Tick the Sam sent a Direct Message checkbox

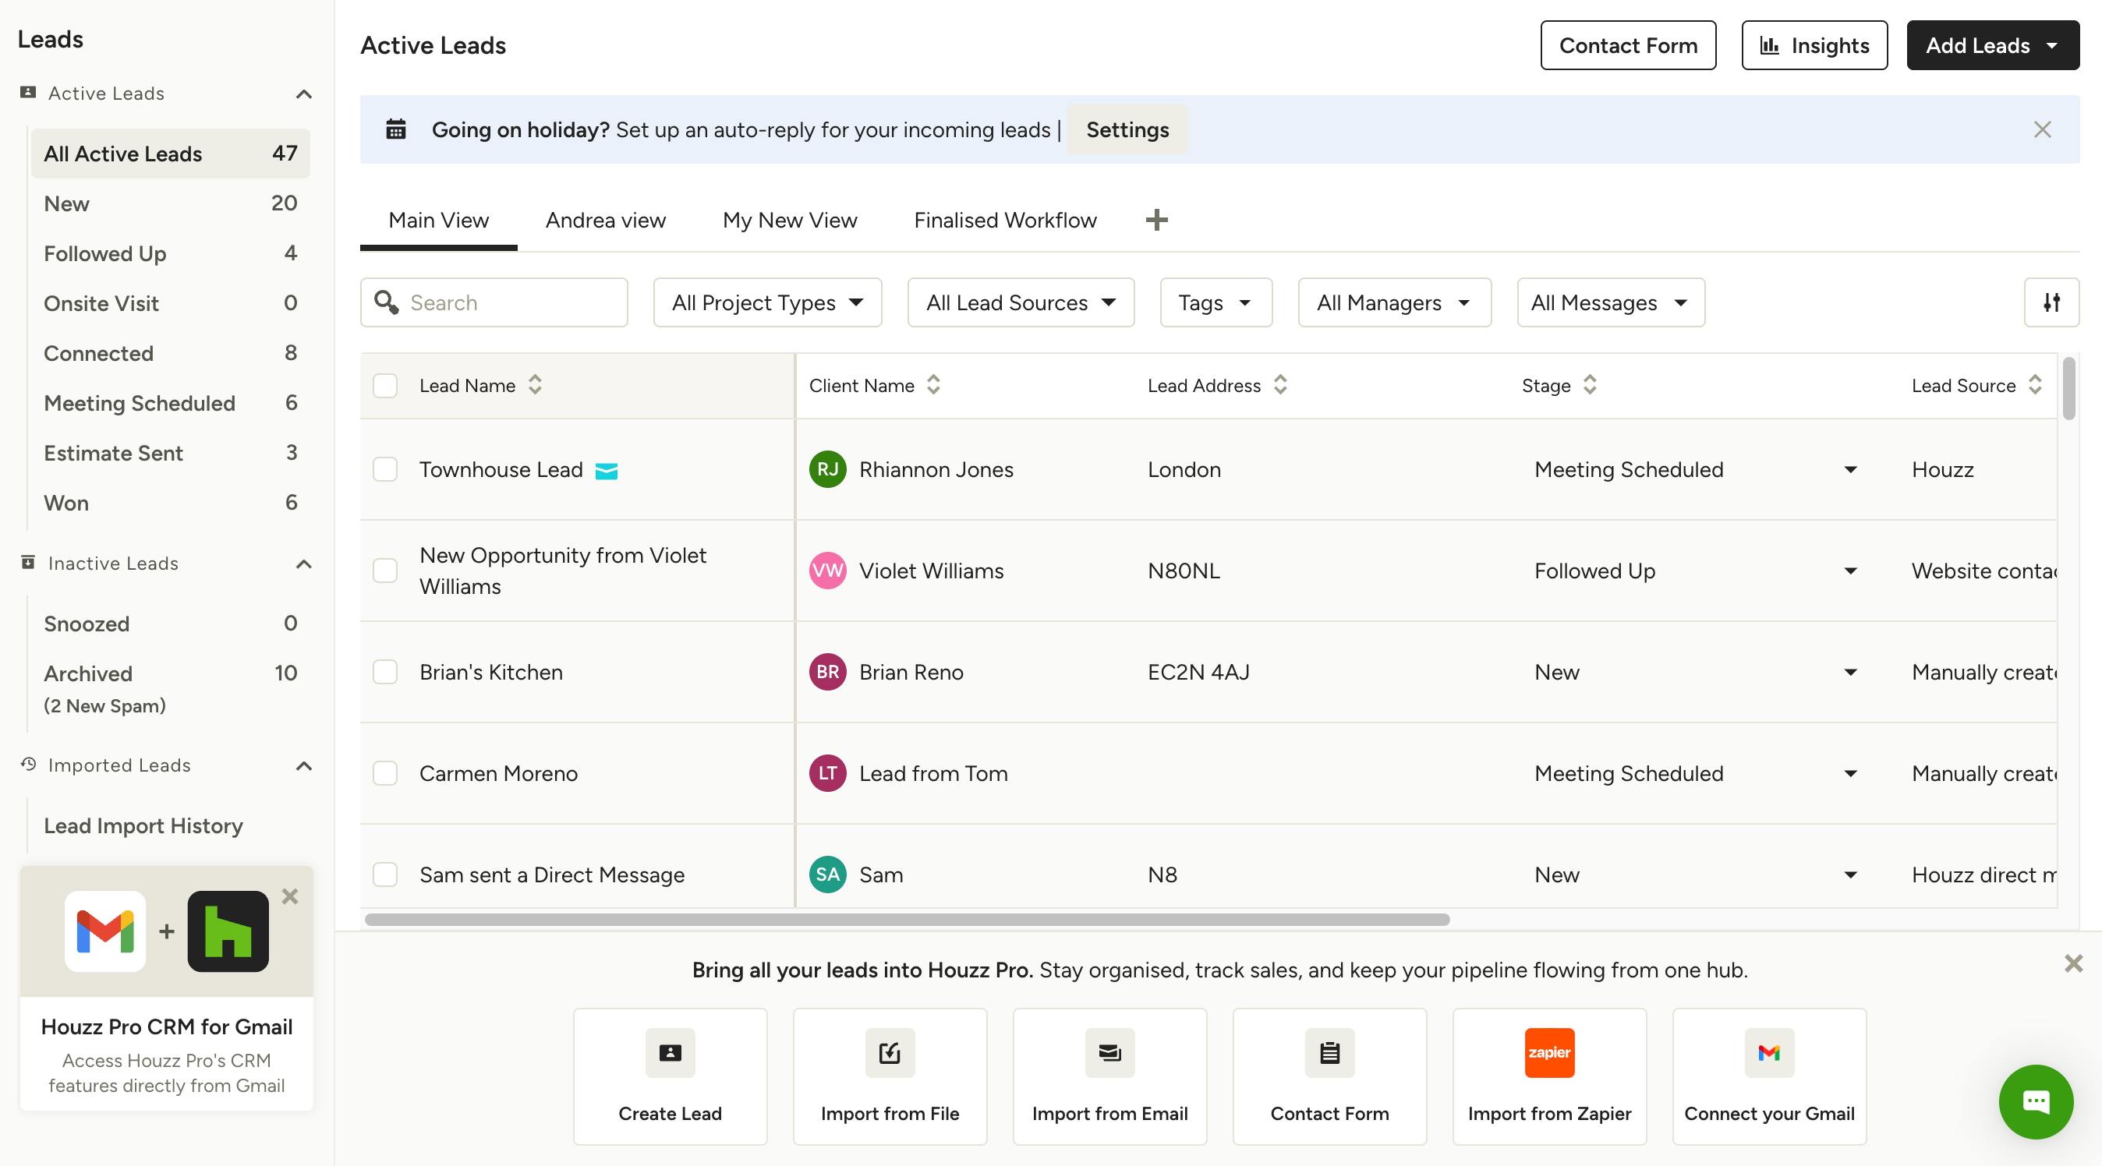coord(385,874)
